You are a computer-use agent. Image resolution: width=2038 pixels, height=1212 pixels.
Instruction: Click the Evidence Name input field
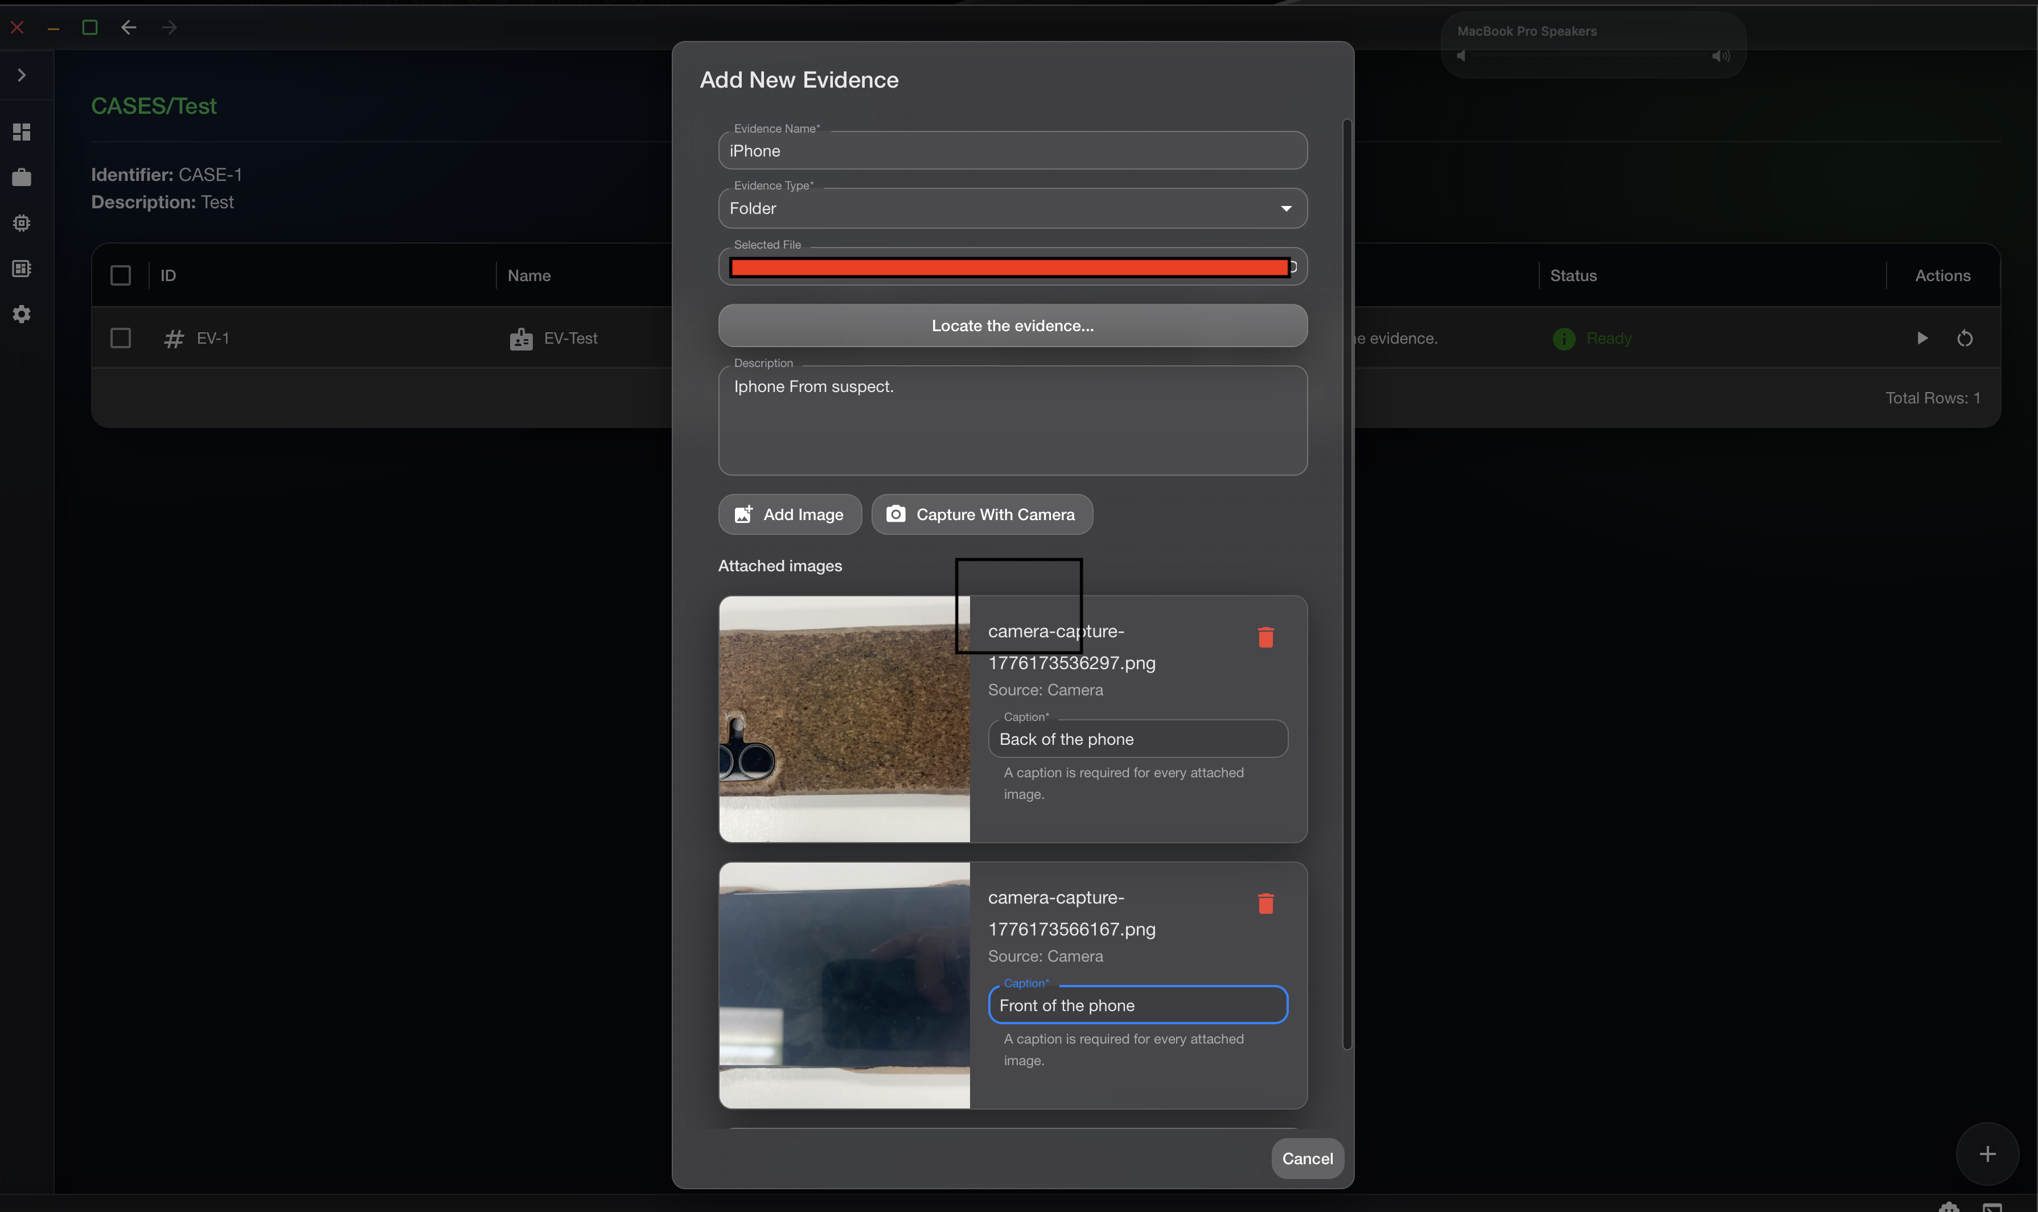pyautogui.click(x=1012, y=151)
